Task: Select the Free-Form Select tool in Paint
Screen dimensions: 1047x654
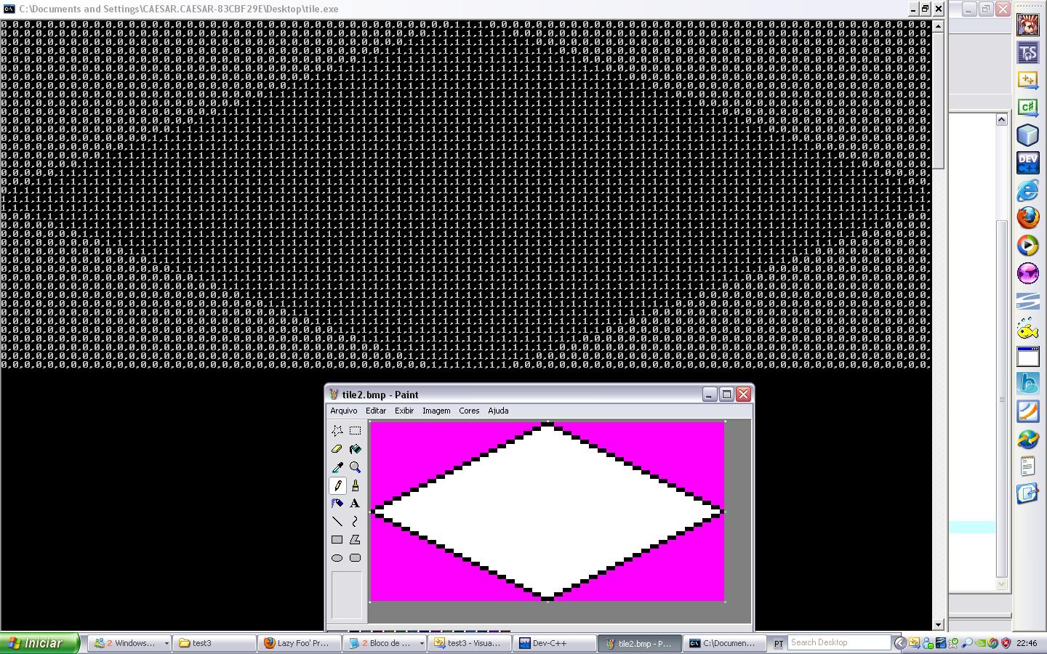Action: [x=337, y=430]
